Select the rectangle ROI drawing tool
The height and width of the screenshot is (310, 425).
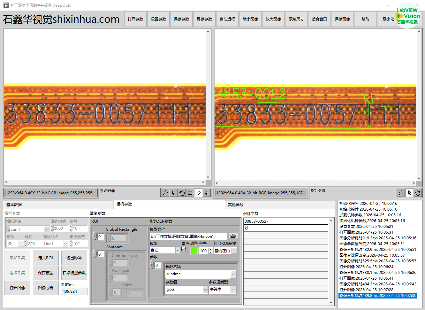point(190,193)
